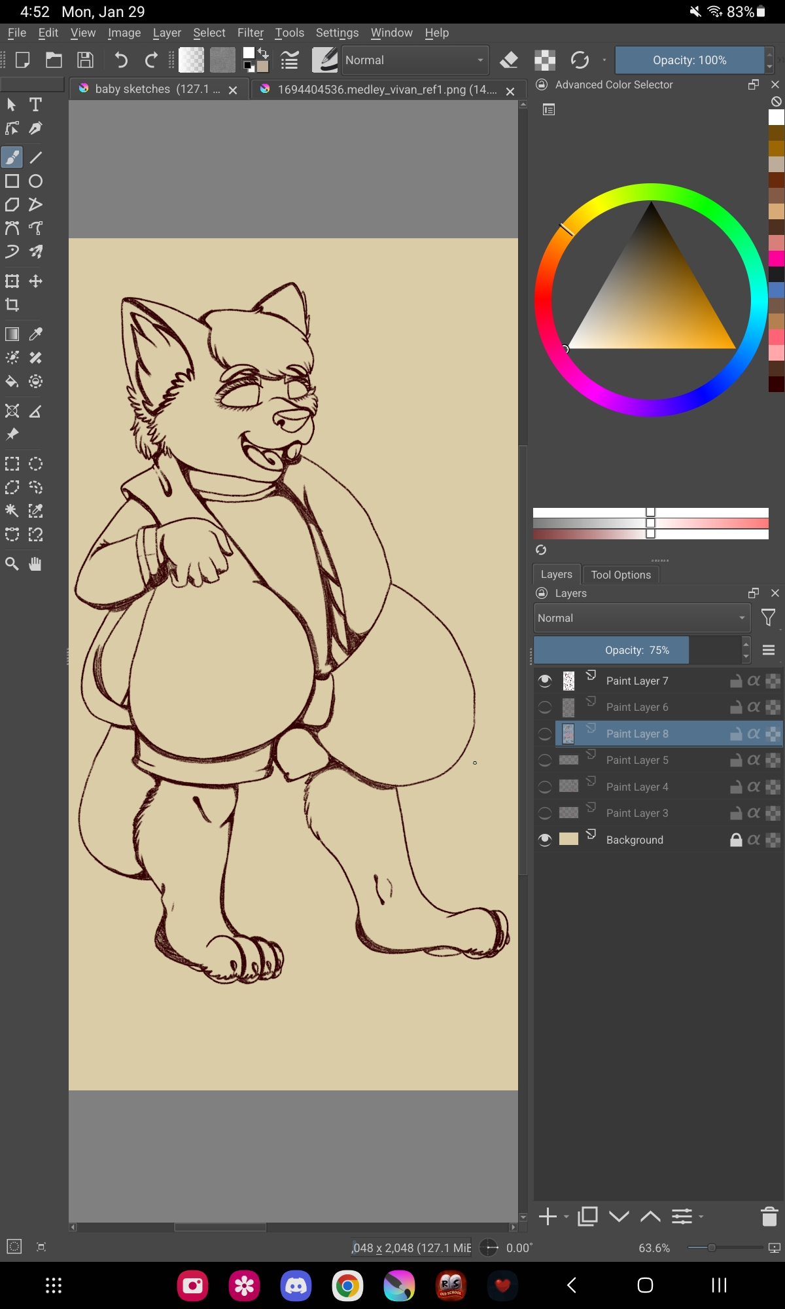Viewport: 785px width, 1309px height.
Task: Click the Redo arrow
Action: click(151, 60)
